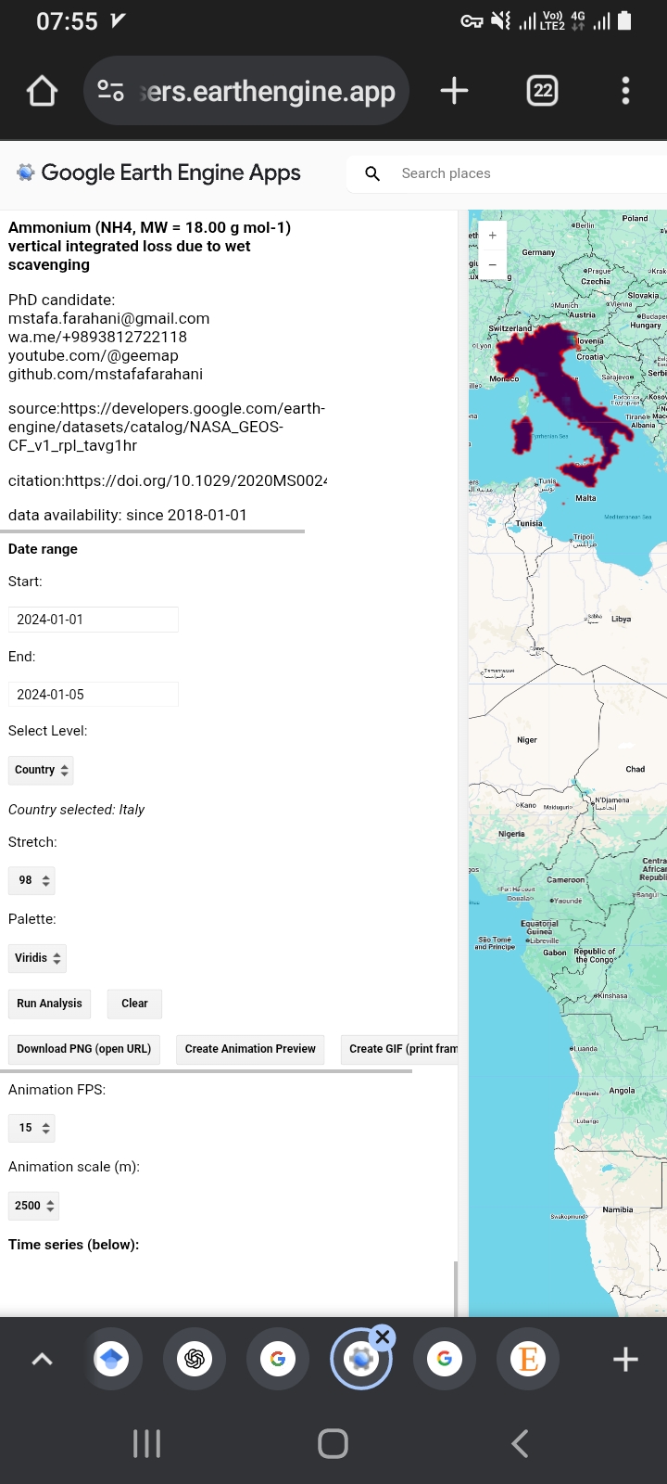This screenshot has width=667, height=1484.
Task: Click the 'data availability: since 2018-01-01' text
Action: [x=128, y=515]
